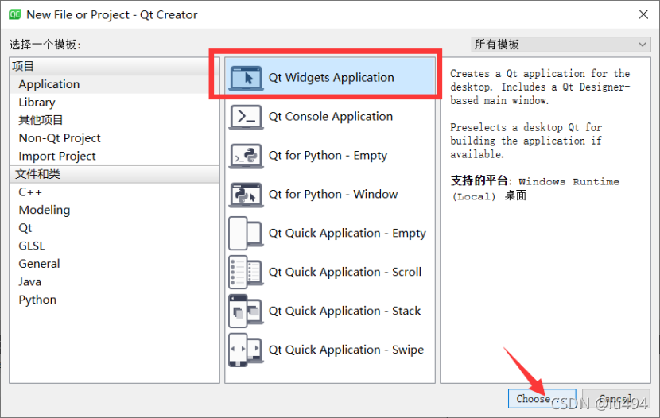Select Qt Quick Application Scroll icon
Viewport: 660px width, 418px height.
click(x=246, y=272)
